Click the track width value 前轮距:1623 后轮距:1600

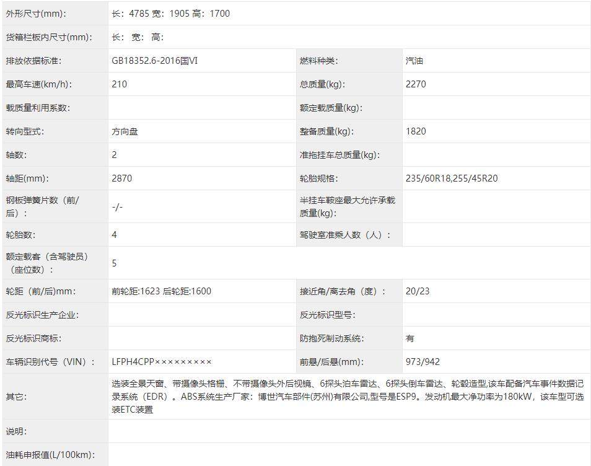coord(162,291)
